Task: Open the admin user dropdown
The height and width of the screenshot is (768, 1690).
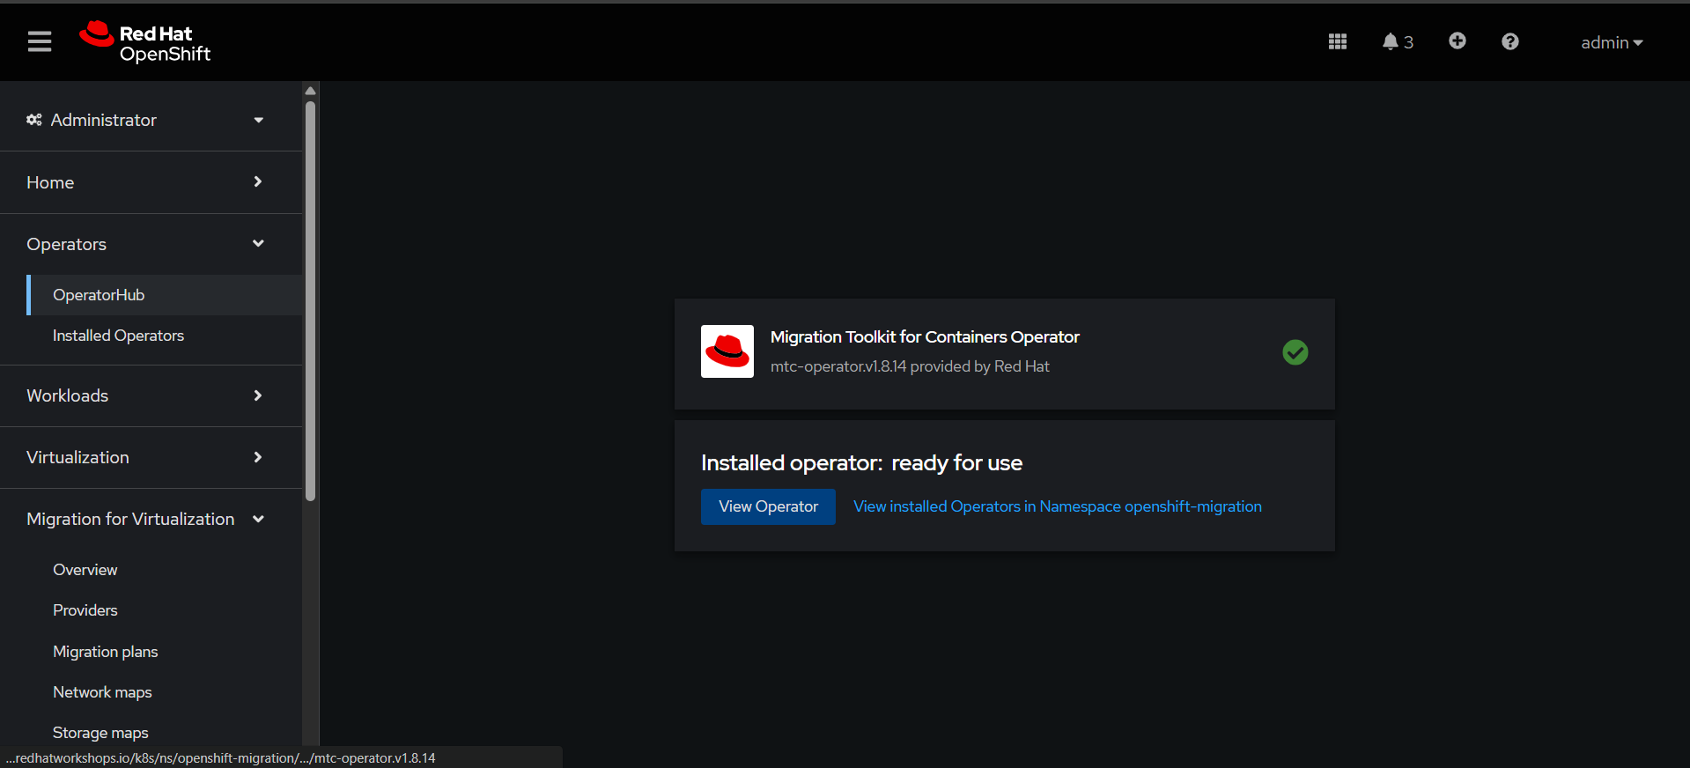Action: (x=1611, y=42)
